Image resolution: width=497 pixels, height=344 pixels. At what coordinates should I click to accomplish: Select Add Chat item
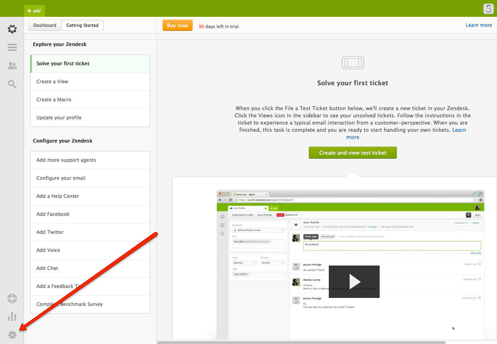click(x=90, y=268)
